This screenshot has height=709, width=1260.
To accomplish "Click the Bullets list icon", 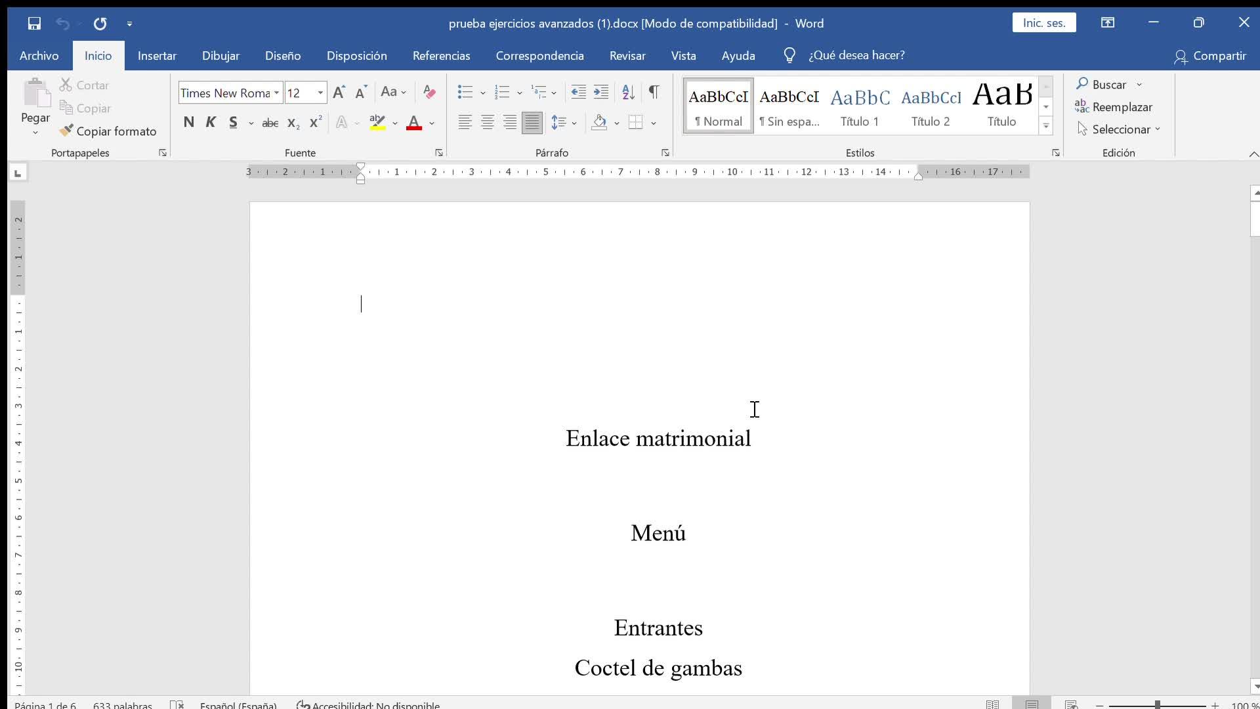I will [465, 92].
